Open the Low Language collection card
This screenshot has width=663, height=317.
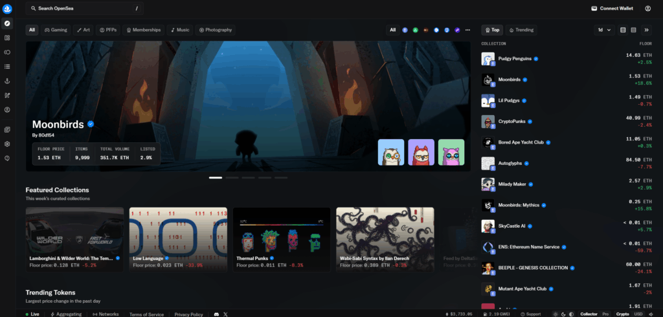click(178, 239)
